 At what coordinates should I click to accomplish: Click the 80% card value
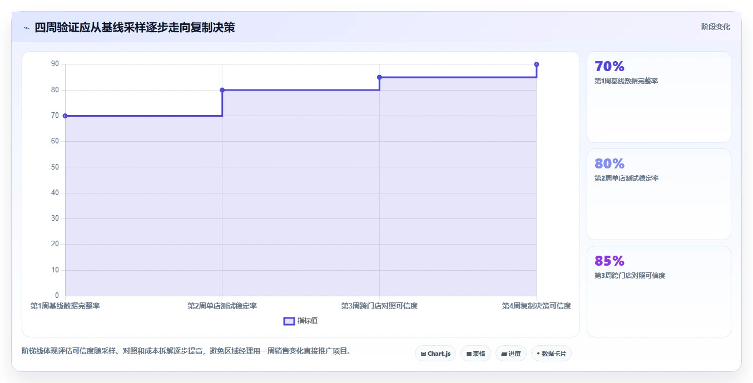tap(610, 164)
